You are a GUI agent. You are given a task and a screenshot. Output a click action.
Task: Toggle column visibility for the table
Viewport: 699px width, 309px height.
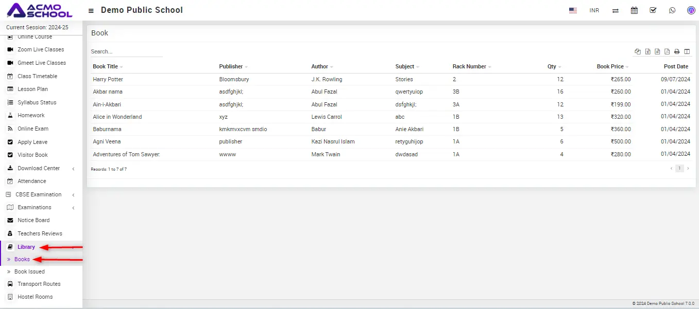[687, 51]
